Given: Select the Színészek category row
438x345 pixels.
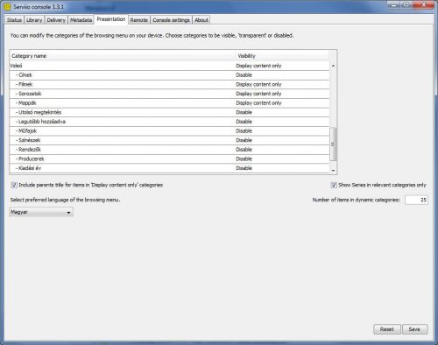Looking at the screenshot, I should point(169,140).
